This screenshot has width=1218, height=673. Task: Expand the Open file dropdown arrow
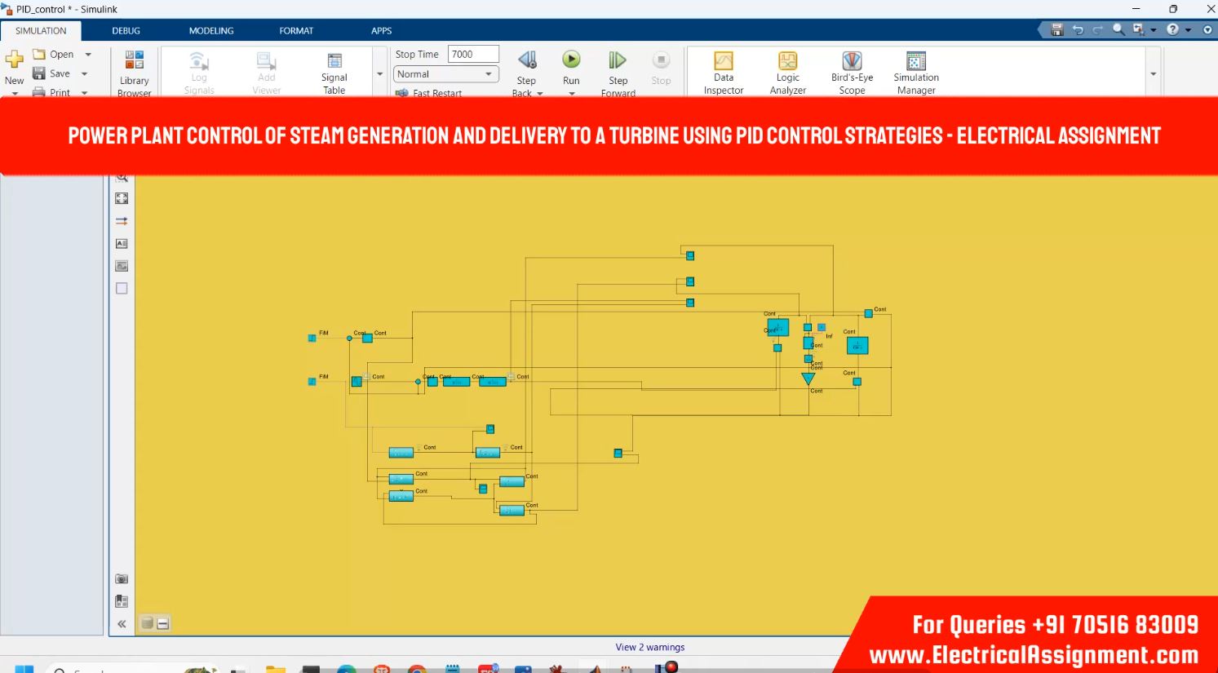(x=88, y=55)
